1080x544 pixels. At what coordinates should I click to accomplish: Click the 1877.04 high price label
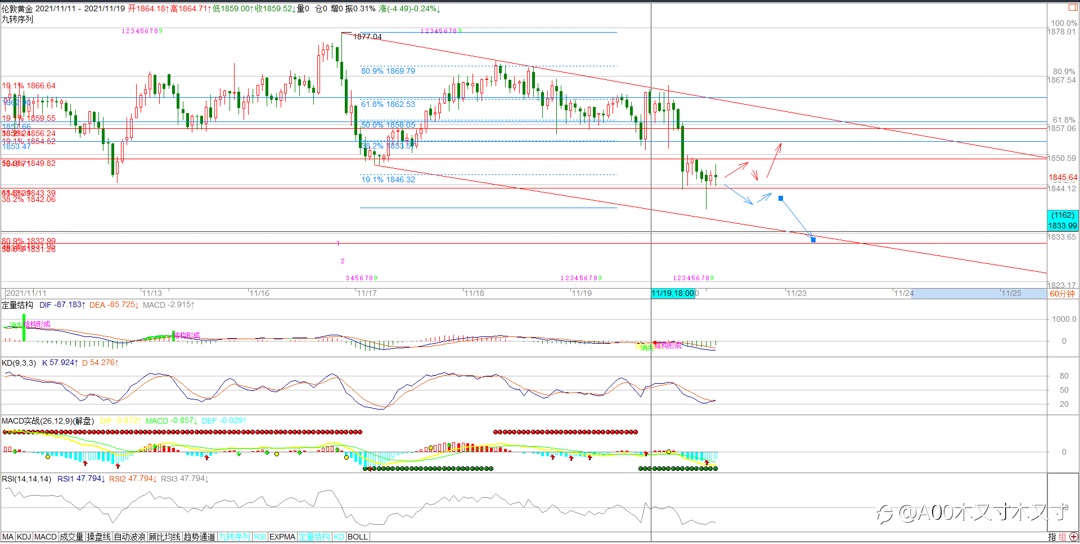click(367, 37)
